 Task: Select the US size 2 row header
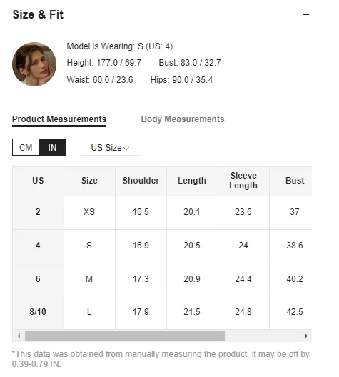pos(38,213)
